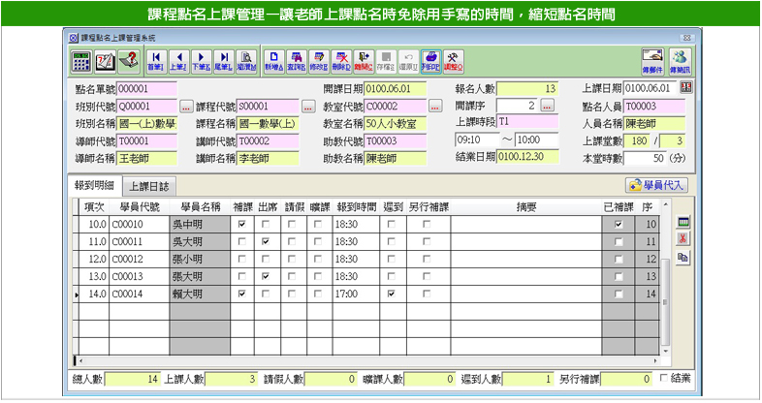Screen dimensions: 762x403
Task: Click the 學員代入 button
Action: pyautogui.click(x=657, y=184)
